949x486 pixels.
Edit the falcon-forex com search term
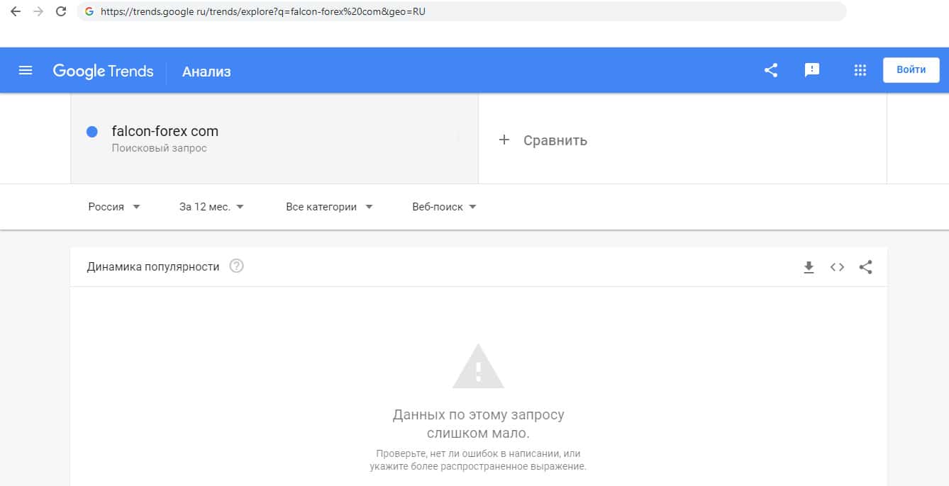(274, 138)
